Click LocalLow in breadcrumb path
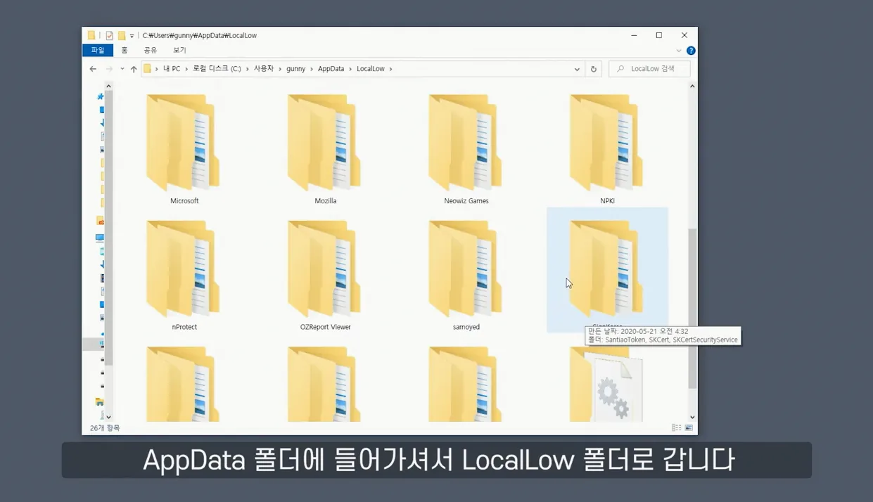 point(371,69)
